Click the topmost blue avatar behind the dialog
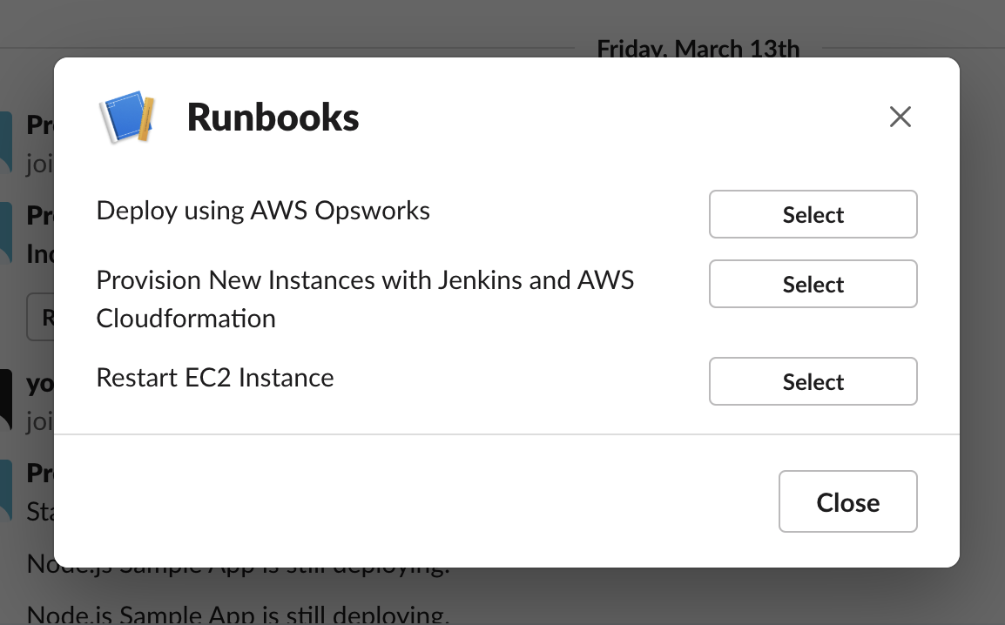 [5, 141]
